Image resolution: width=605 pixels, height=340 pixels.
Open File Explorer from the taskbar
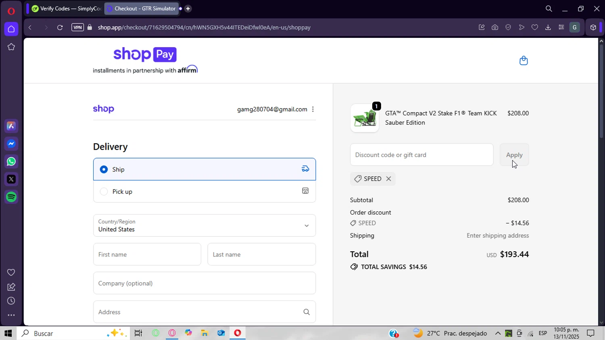pyautogui.click(x=204, y=333)
